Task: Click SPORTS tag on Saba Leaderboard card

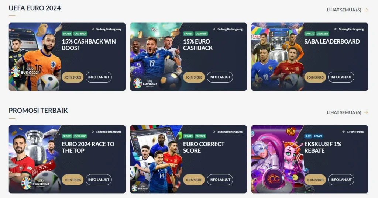Action: click(309, 34)
